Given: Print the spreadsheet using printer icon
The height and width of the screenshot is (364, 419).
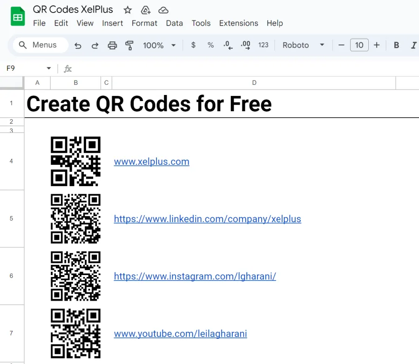Looking at the screenshot, I should click(112, 45).
